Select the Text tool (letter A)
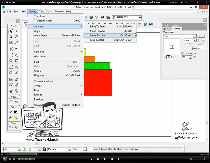The height and width of the screenshot is (163, 210). tap(16, 49)
